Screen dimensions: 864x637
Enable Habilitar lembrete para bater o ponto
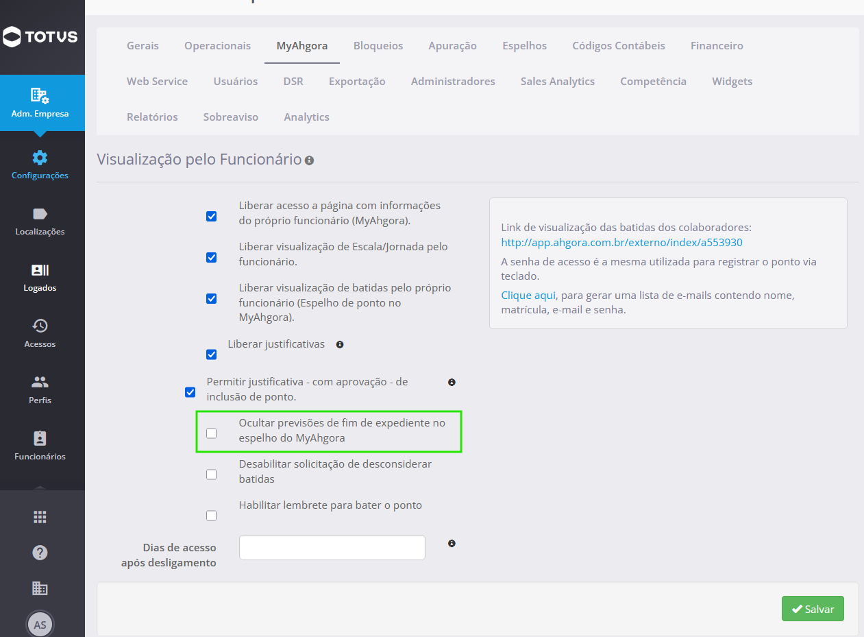[x=212, y=516]
